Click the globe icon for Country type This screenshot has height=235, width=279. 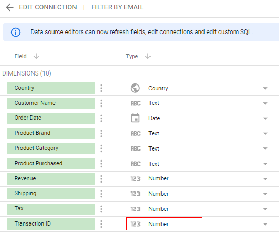point(135,88)
